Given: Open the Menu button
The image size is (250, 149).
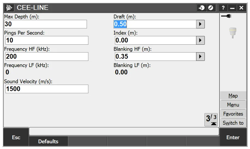Looking at the screenshot, I should tap(233, 105).
